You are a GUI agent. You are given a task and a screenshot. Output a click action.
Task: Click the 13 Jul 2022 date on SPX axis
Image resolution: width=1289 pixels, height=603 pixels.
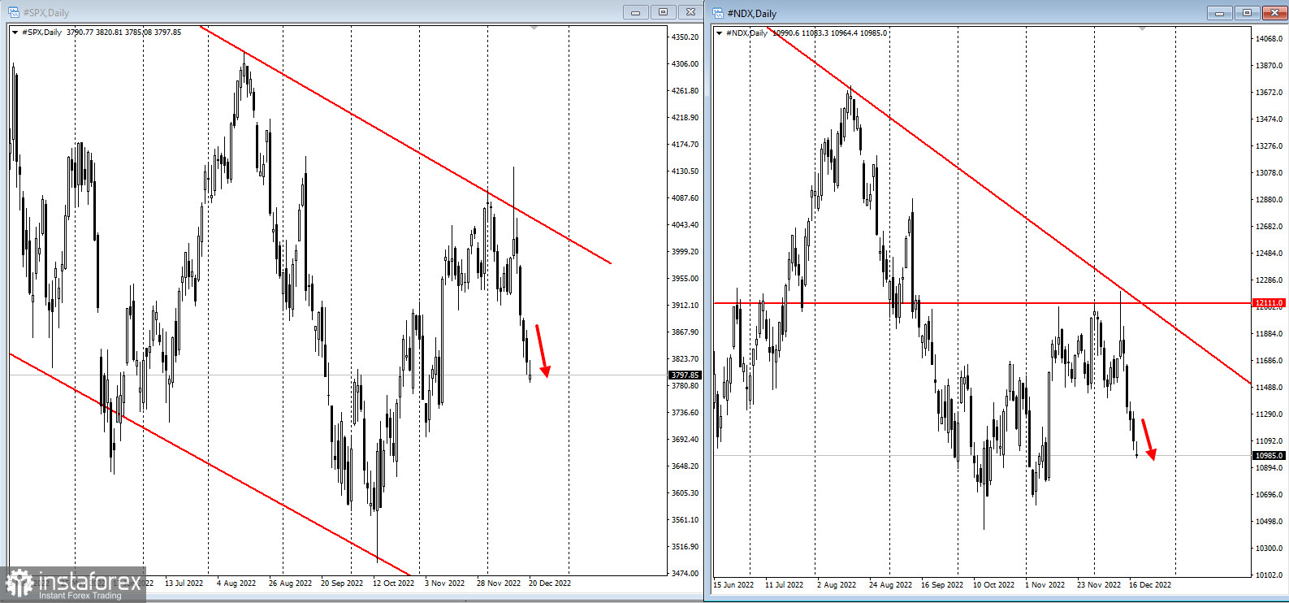(x=184, y=583)
